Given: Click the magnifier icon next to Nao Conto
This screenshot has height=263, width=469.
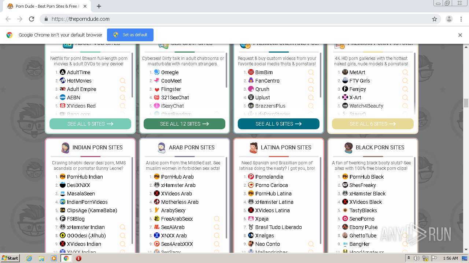Looking at the screenshot, I should pos(311,244).
